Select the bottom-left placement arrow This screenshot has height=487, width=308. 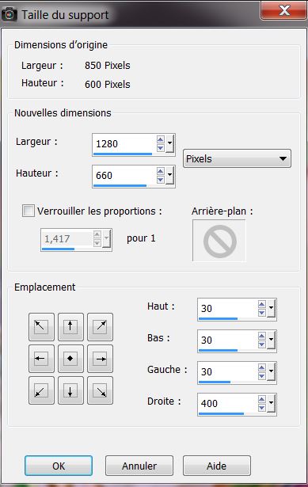(x=41, y=390)
